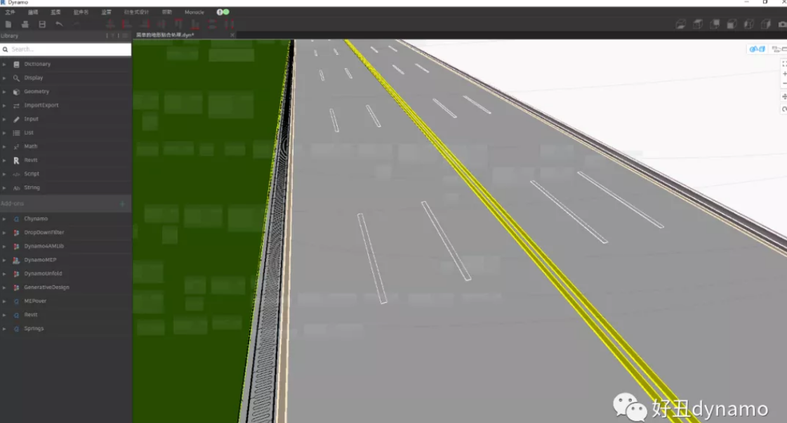This screenshot has width=787, height=423.
Task: Open the 编辑 menu
Action: (33, 12)
